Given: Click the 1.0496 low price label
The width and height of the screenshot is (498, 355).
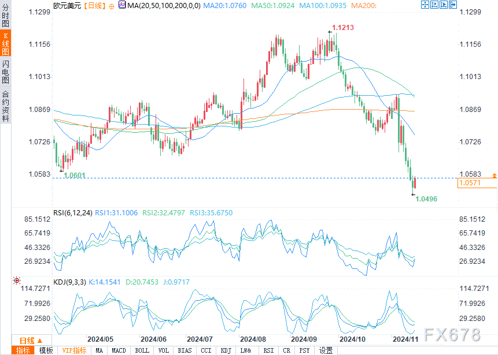Looking at the screenshot, I should tap(426, 199).
